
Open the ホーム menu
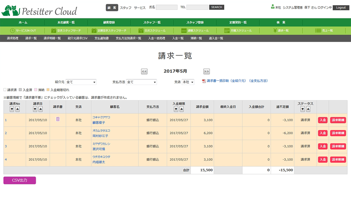point(23,22)
